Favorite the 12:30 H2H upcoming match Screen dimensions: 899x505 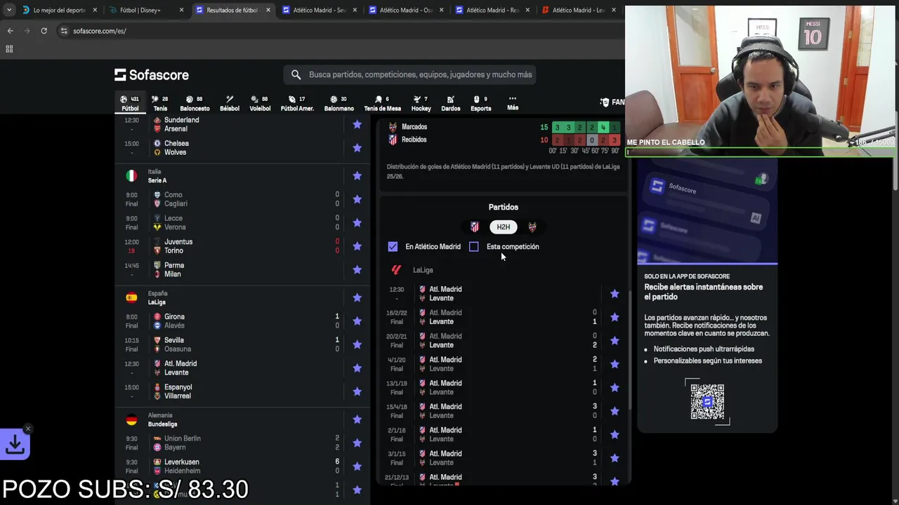click(x=615, y=294)
